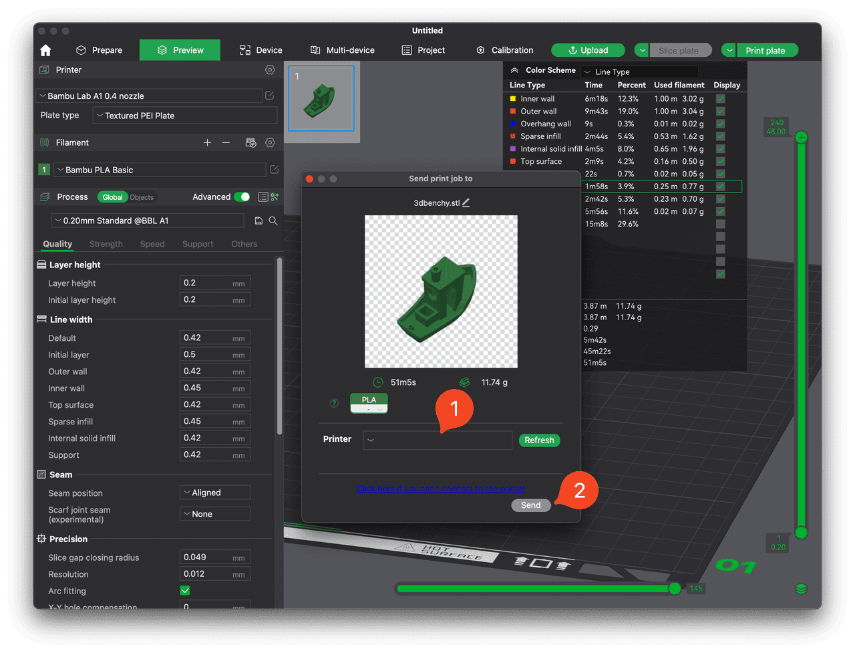Open the printer preset dropdown
Image resolution: width=855 pixels, height=653 pixels.
(149, 96)
